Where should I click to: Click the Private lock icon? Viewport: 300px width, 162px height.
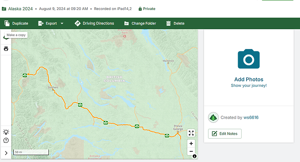pyautogui.click(x=140, y=9)
